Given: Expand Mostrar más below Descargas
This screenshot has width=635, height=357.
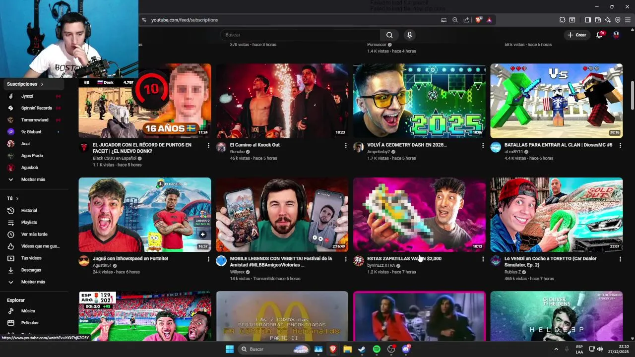Looking at the screenshot, I should pos(34,282).
